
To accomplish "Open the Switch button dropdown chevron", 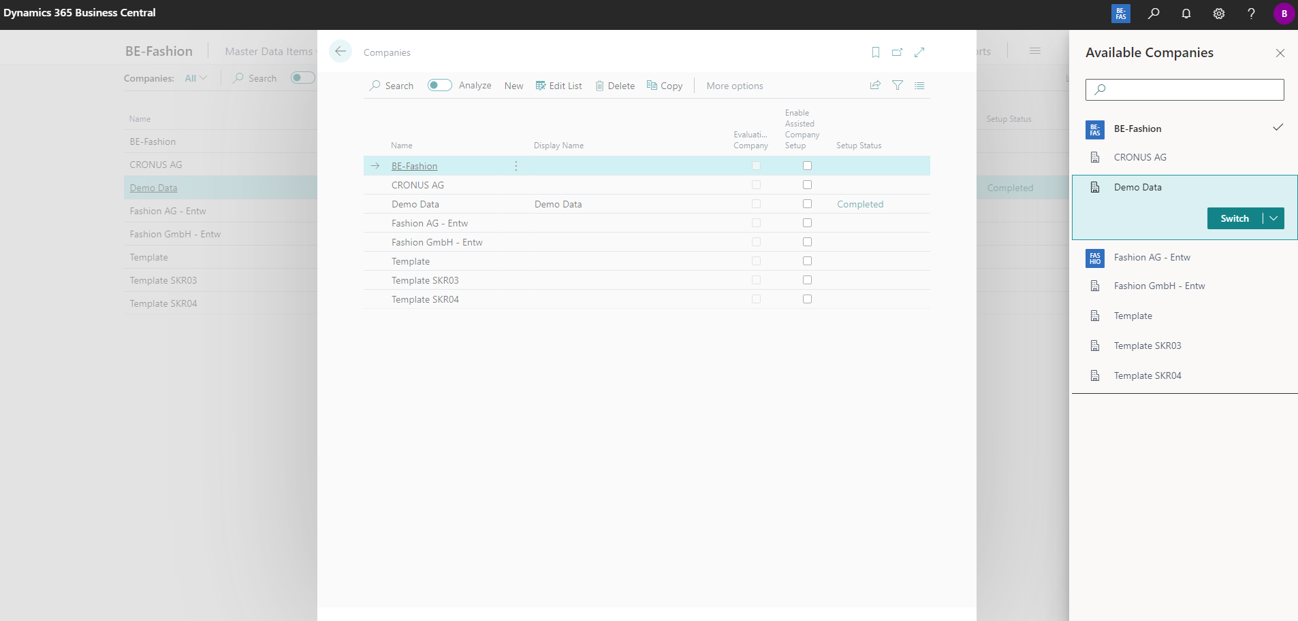I will (x=1272, y=218).
